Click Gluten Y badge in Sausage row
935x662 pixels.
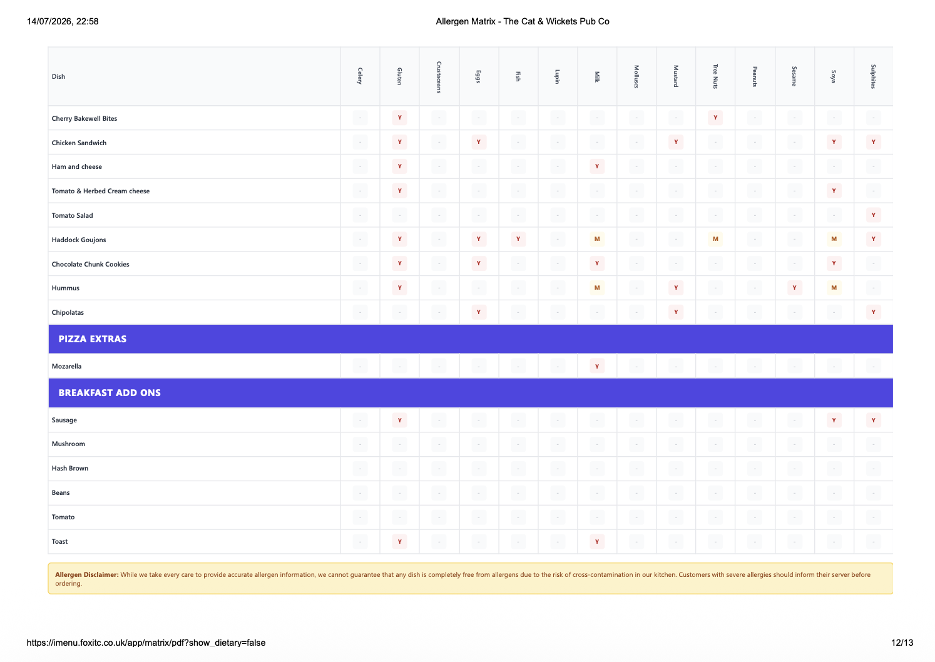(400, 420)
